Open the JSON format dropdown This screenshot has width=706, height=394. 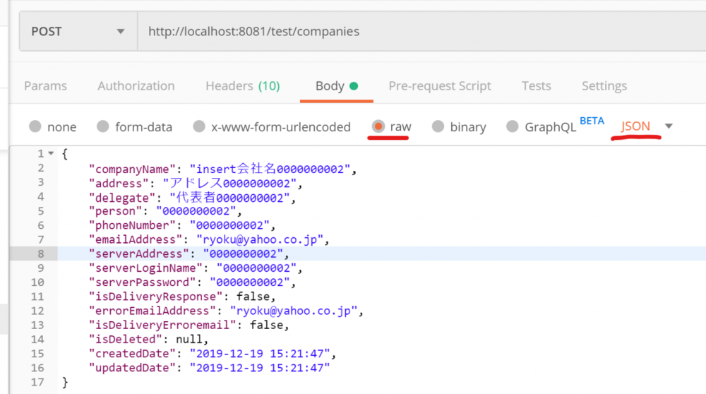point(647,126)
